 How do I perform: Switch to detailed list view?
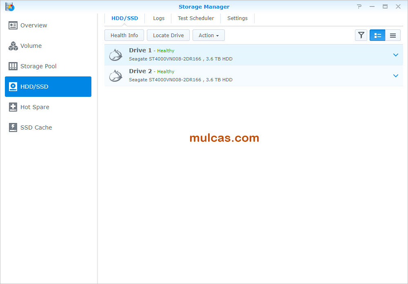(377, 36)
